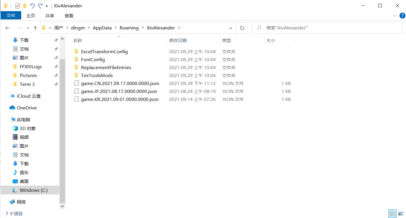Viewport: 406px width, 218px height.
Task: Click the 用户 breadcrumb segment
Action: tap(59, 28)
